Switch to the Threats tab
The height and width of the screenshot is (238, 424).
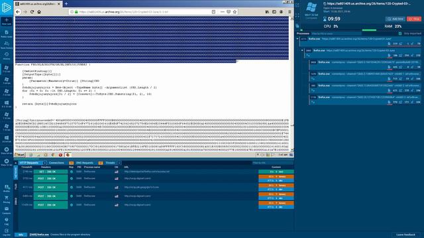(x=110, y=163)
